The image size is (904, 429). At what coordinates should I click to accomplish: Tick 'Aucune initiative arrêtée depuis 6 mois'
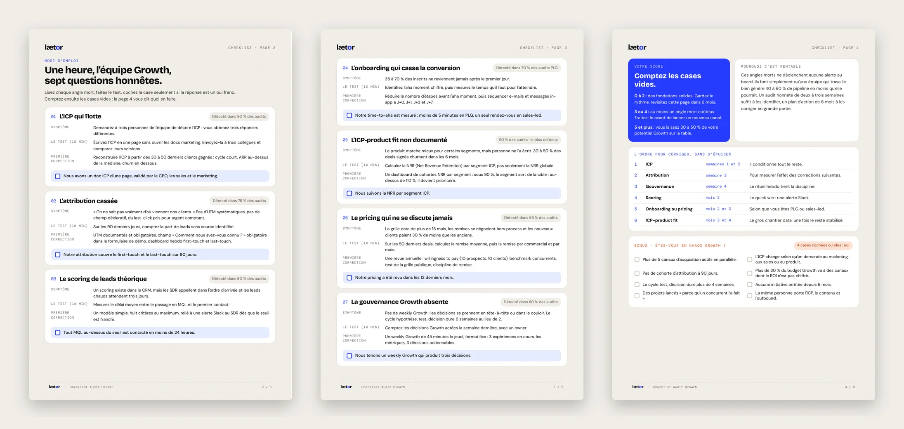750,285
